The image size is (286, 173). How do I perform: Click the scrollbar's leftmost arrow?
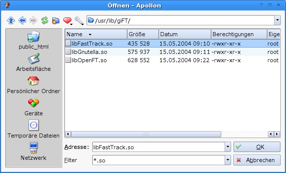(x=68, y=134)
